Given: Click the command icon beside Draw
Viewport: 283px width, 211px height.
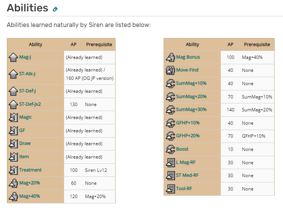Looking at the screenshot, I should click(x=13, y=144).
